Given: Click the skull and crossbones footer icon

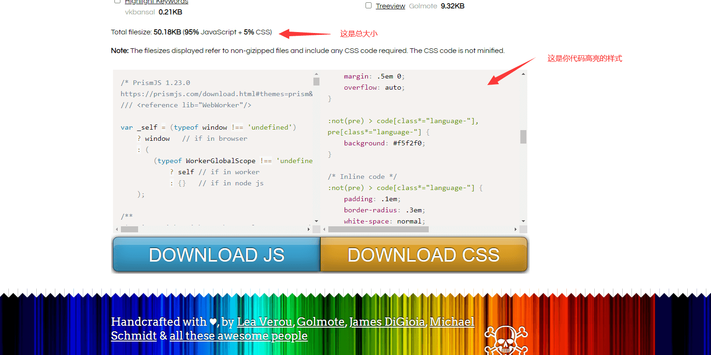Looking at the screenshot, I should [506, 340].
